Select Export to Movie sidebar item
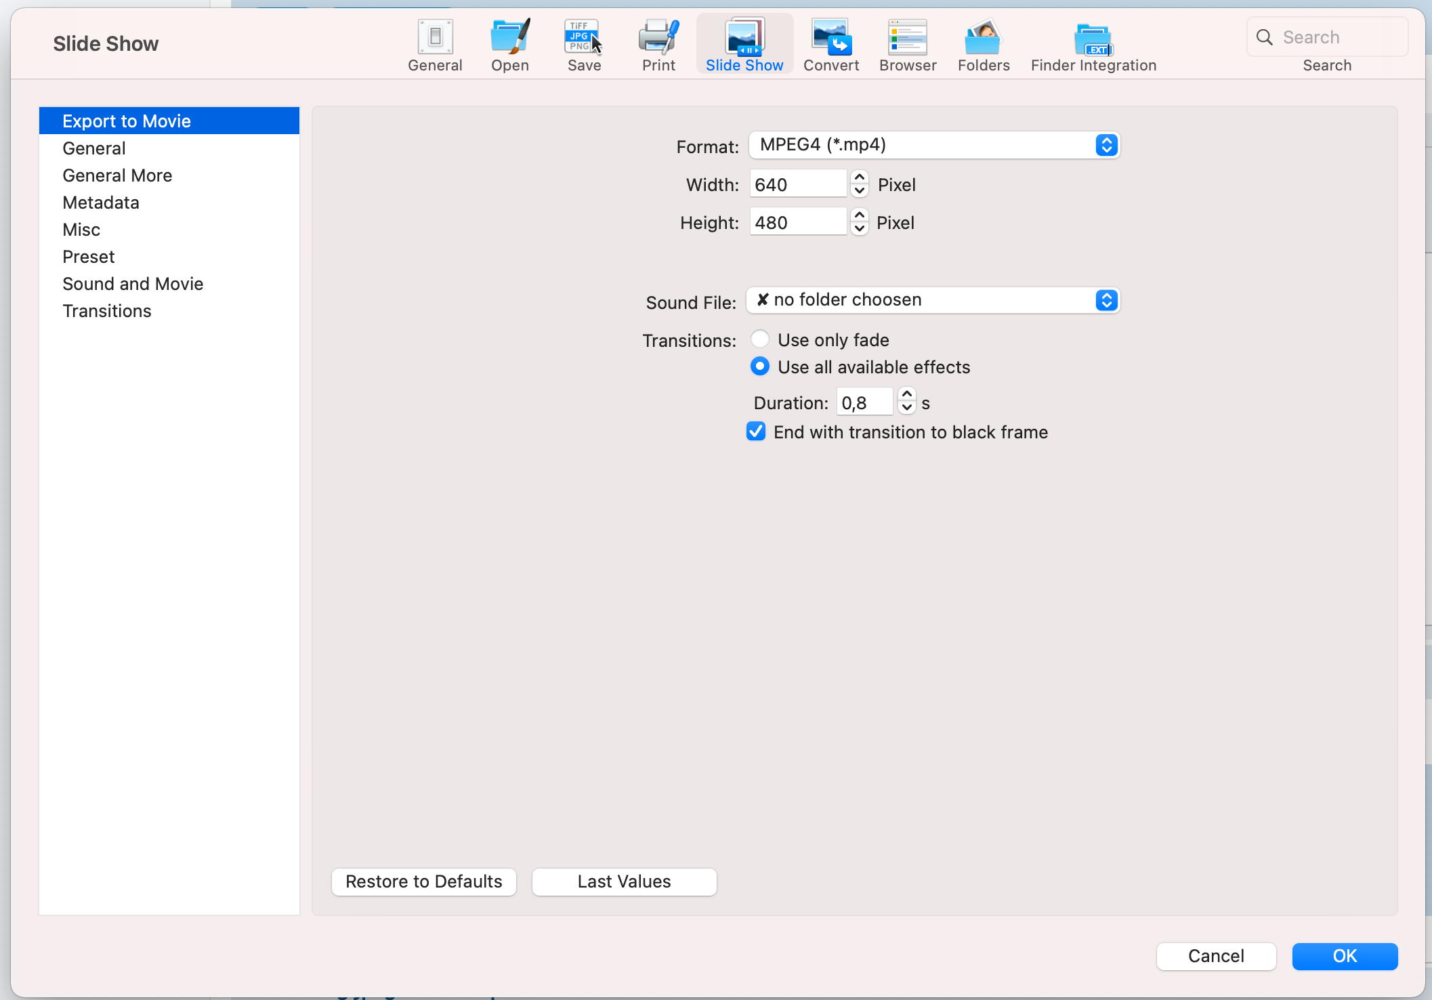The width and height of the screenshot is (1432, 1000). point(170,121)
